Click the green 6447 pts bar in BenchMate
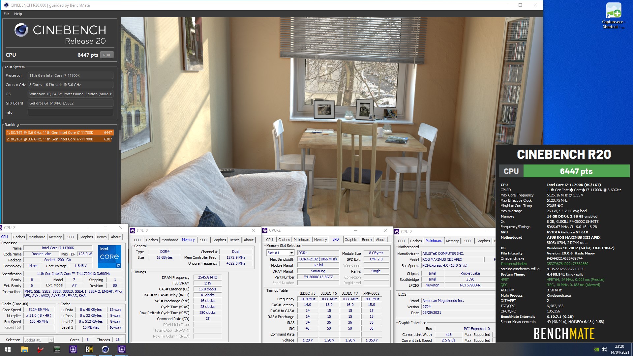The image size is (633, 356). [576, 171]
